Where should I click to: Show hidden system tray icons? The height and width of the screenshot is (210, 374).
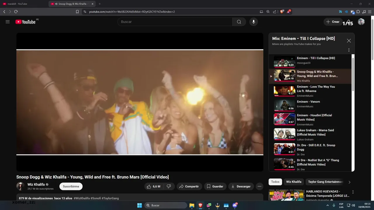tap(328, 205)
